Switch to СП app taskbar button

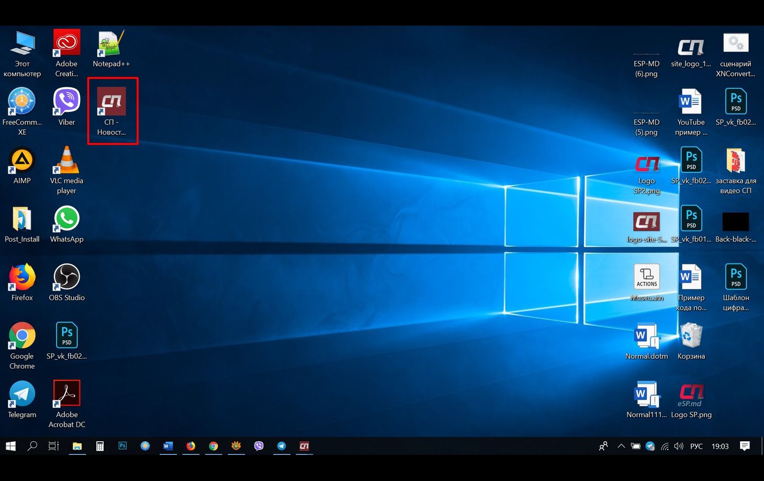click(x=304, y=446)
